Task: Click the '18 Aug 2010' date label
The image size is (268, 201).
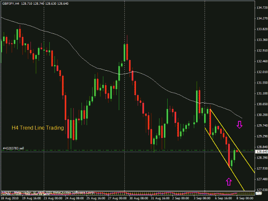Action: pos(9,198)
